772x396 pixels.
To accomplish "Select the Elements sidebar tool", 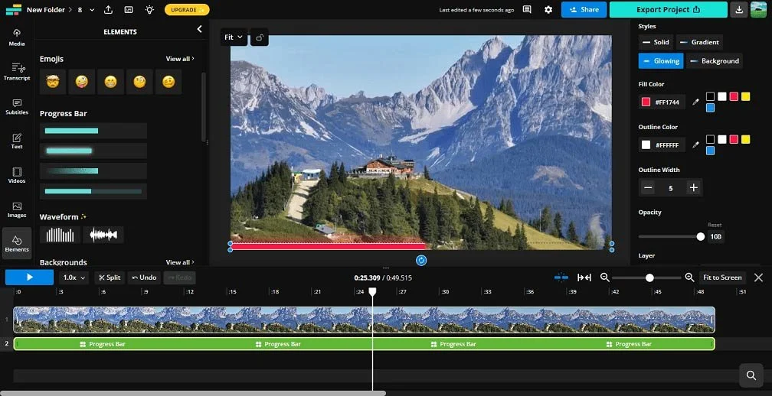I will [17, 243].
